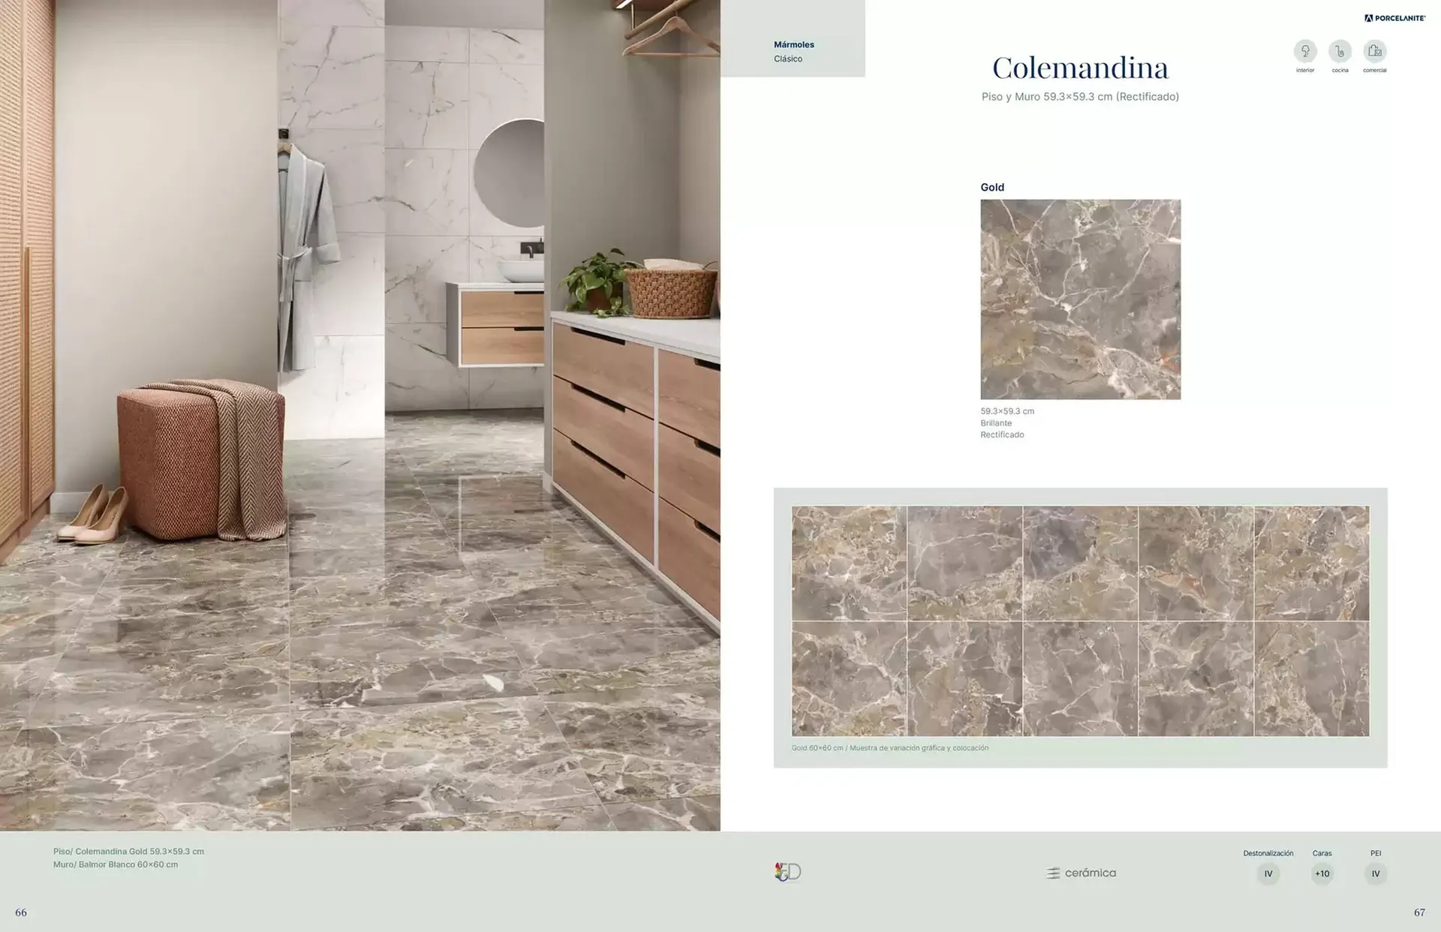Select the cocina usage icon
1441x932 pixels.
coord(1340,51)
